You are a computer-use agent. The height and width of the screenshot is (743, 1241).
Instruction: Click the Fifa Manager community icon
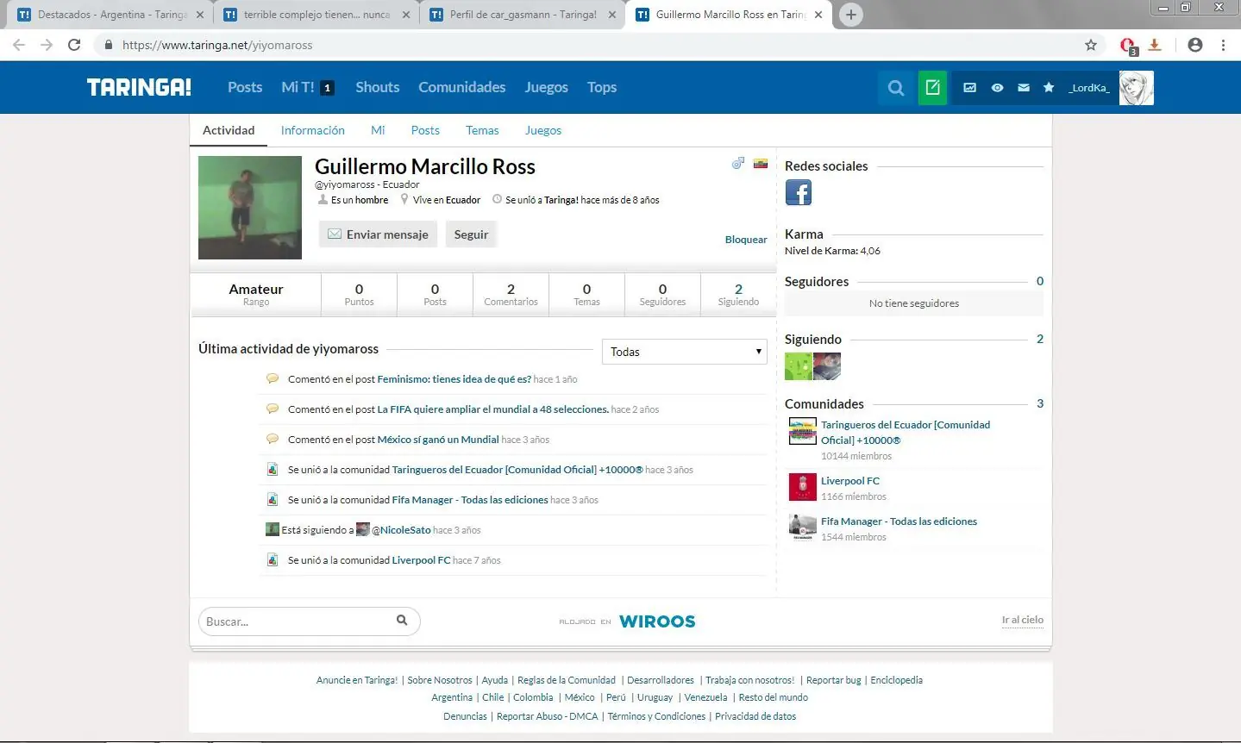point(802,528)
